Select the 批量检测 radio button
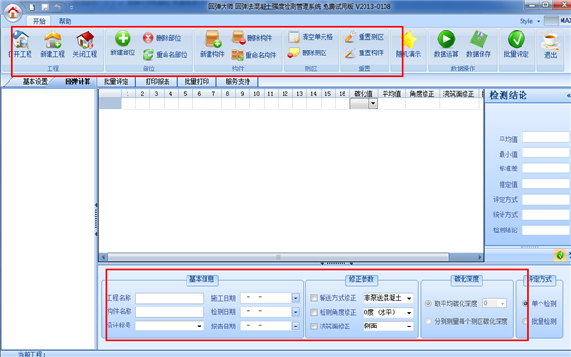 [x=525, y=321]
